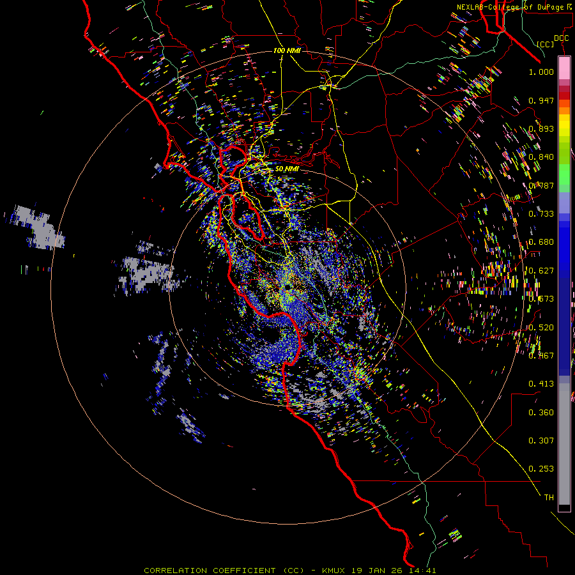Click the 0.520 scale value
The width and height of the screenshot is (575, 575).
pyautogui.click(x=541, y=328)
